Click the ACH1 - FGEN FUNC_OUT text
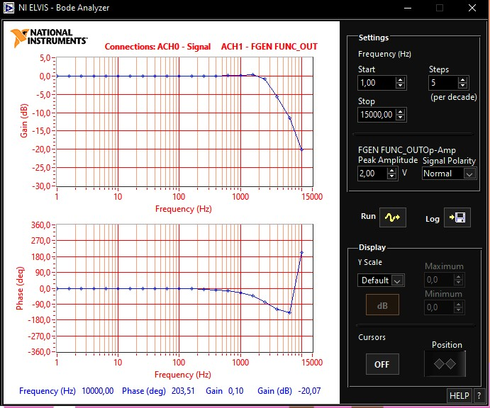This screenshot has height=408, width=490. point(269,47)
